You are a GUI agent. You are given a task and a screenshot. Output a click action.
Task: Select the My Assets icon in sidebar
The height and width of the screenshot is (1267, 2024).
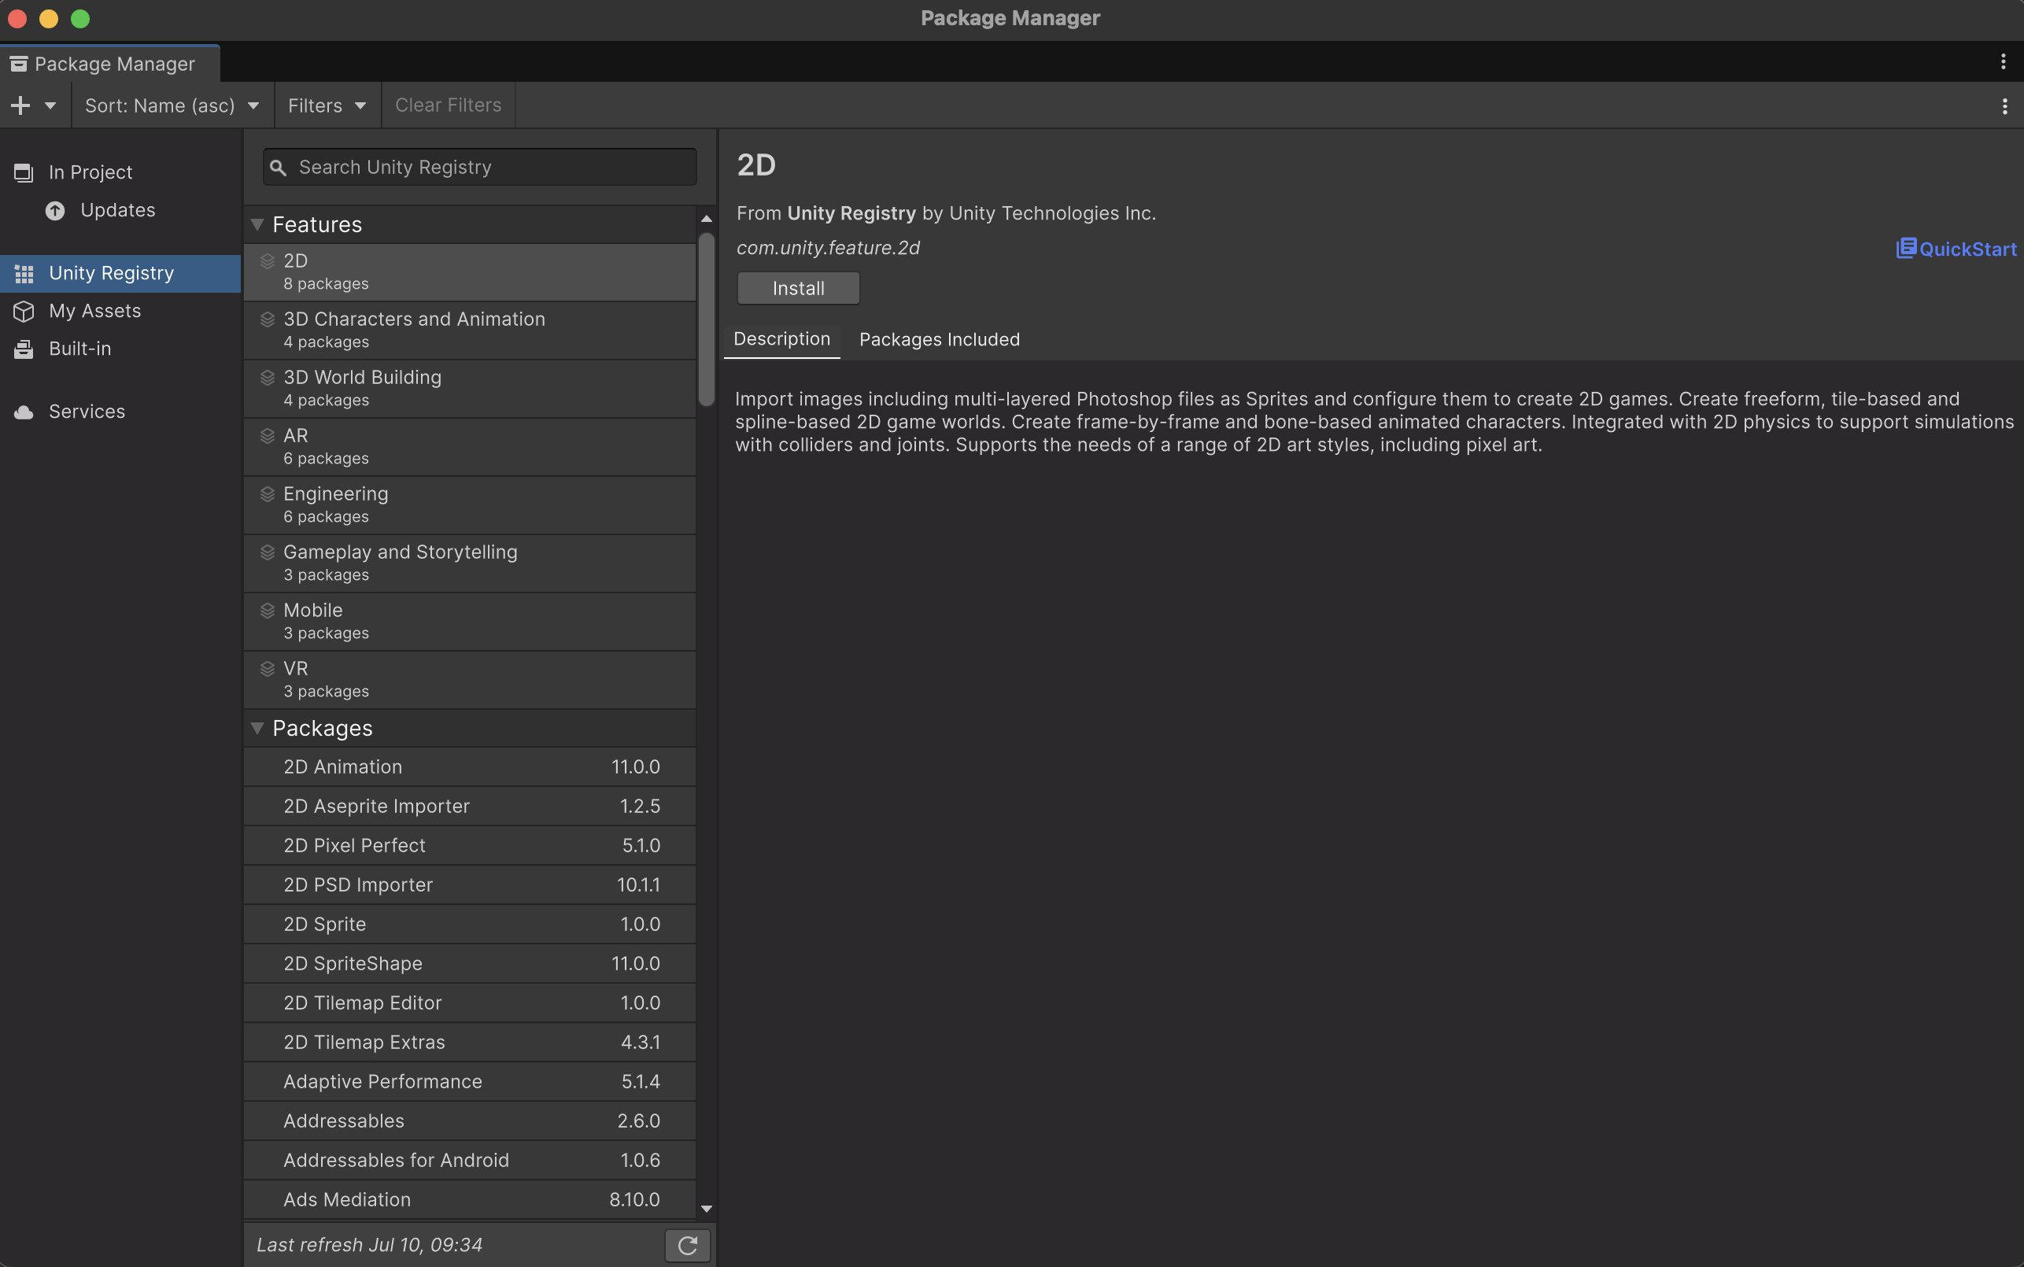(x=24, y=310)
